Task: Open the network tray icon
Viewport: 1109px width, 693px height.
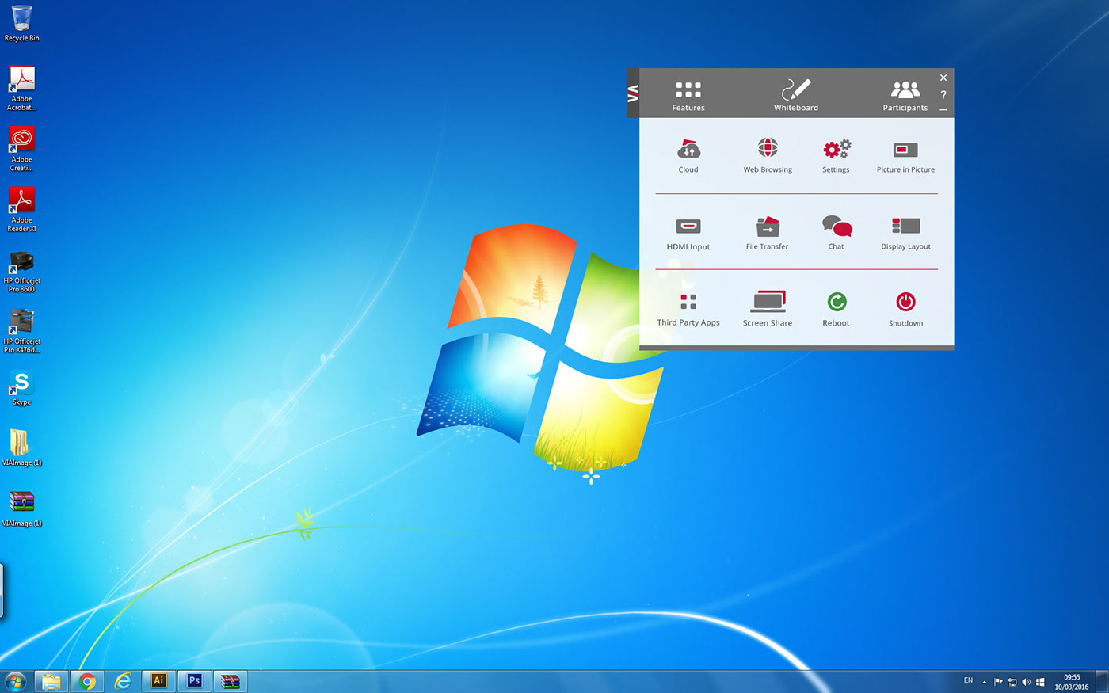Action: tap(1012, 682)
